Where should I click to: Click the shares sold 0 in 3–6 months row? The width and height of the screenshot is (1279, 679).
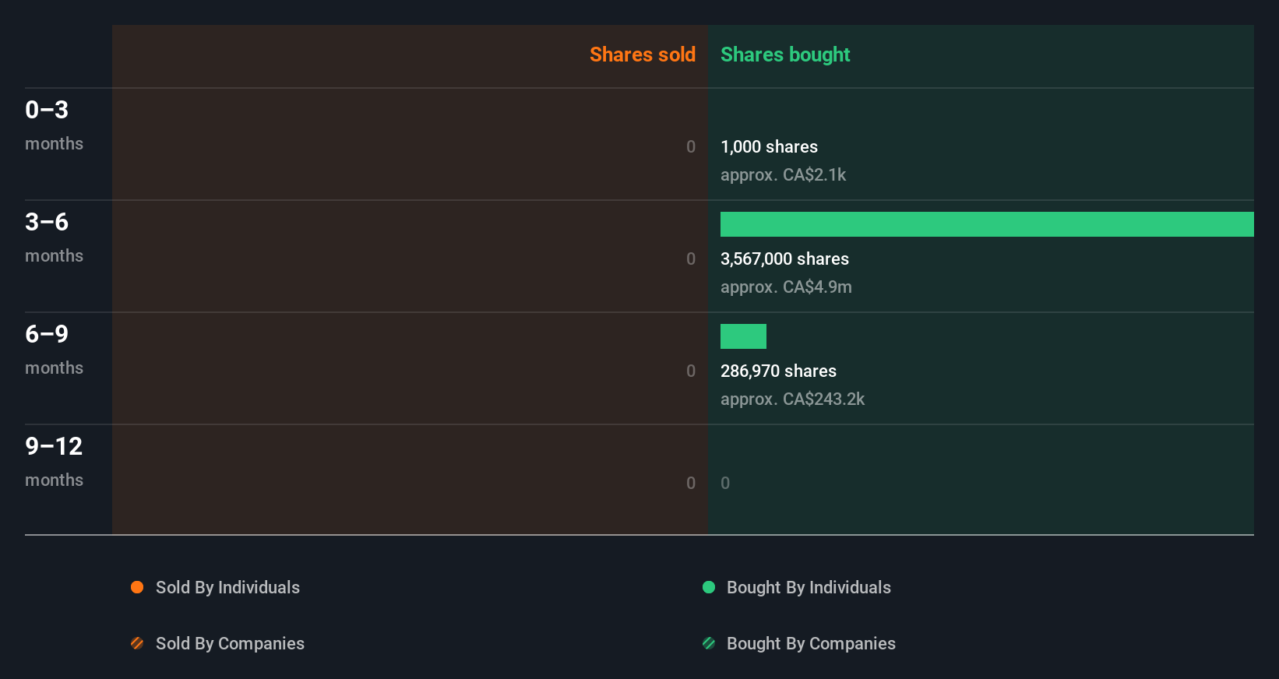click(x=691, y=259)
